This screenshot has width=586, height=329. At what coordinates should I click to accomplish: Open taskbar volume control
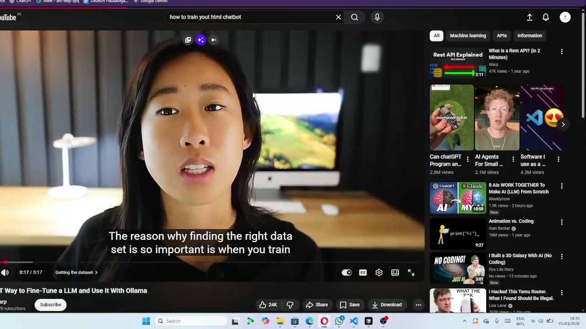(541, 321)
